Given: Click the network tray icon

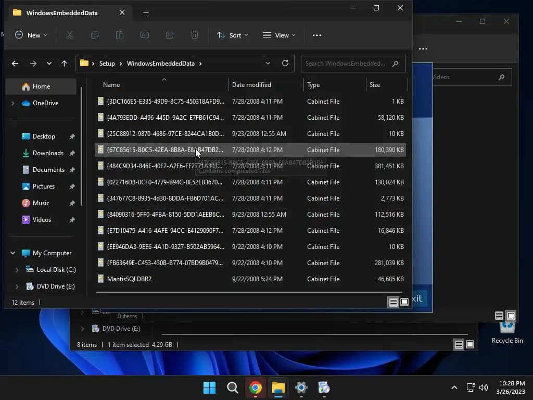Looking at the screenshot, I should click(x=471, y=387).
